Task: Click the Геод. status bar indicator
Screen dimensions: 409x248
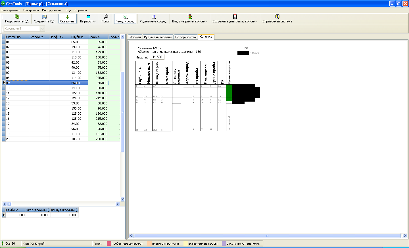Action: pos(97,244)
